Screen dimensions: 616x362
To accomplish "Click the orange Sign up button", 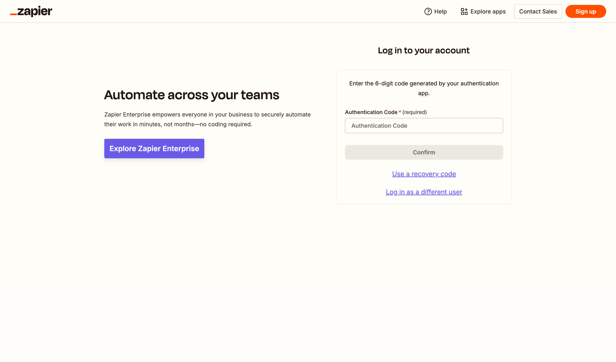I will [585, 12].
